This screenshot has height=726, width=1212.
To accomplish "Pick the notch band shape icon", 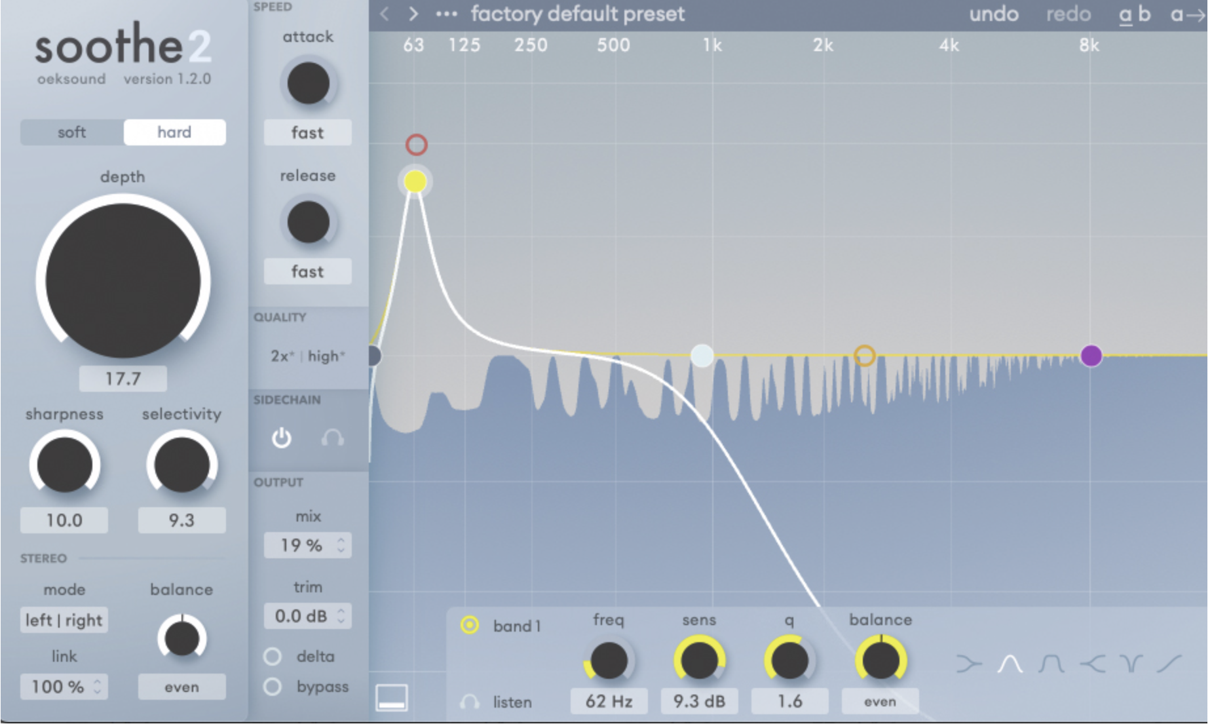I will coord(1131,663).
